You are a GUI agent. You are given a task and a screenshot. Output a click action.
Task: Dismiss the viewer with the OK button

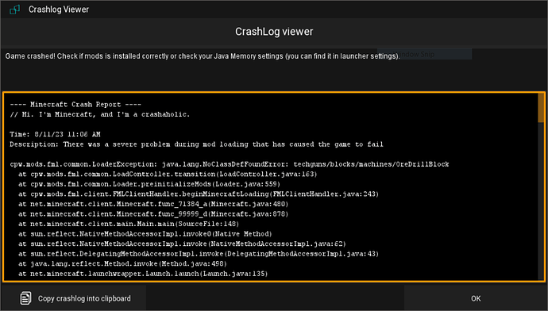(475, 298)
